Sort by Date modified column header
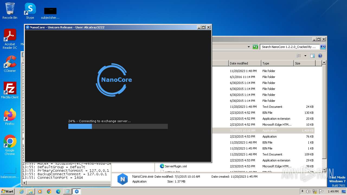The height and width of the screenshot is (195, 347). click(x=245, y=63)
